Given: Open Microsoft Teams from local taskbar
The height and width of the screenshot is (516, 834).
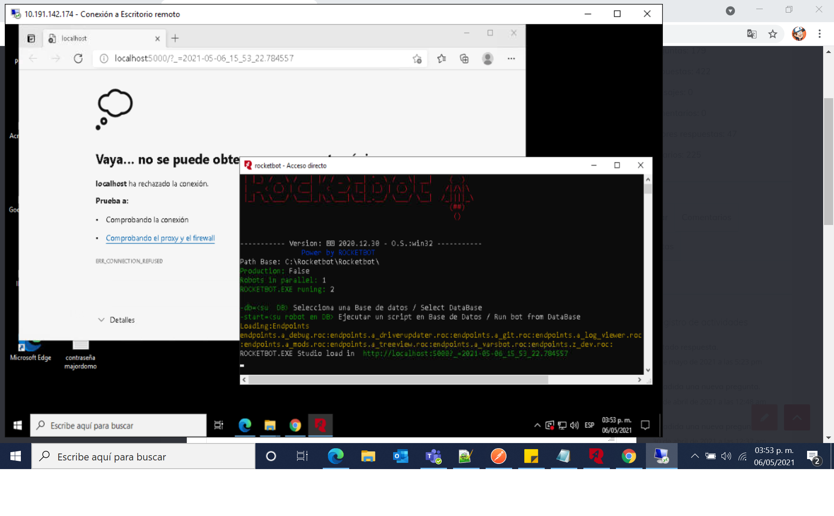Looking at the screenshot, I should [433, 456].
